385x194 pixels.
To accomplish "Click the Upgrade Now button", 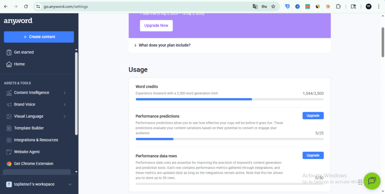I will 156,26.
